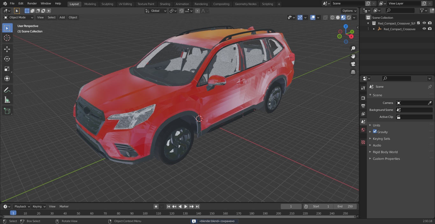The width and height of the screenshot is (435, 224).
Task: Select the Add Cube tool
Action: 7,111
